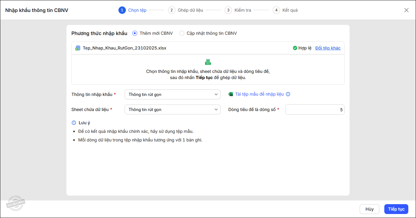Click the Excel icon next to Tải tệp mẫu
The width and height of the screenshot is (416, 218).
pos(231,94)
